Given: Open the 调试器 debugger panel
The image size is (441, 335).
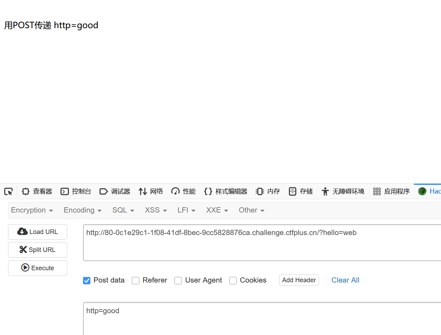Looking at the screenshot, I should pyautogui.click(x=115, y=191).
